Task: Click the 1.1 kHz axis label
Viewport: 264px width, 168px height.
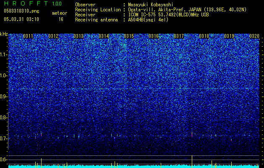Action: coord(3,55)
